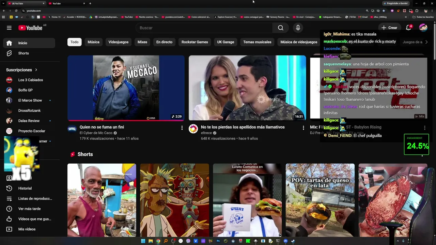Show hidden bookmarks with the chevron

point(406,17)
